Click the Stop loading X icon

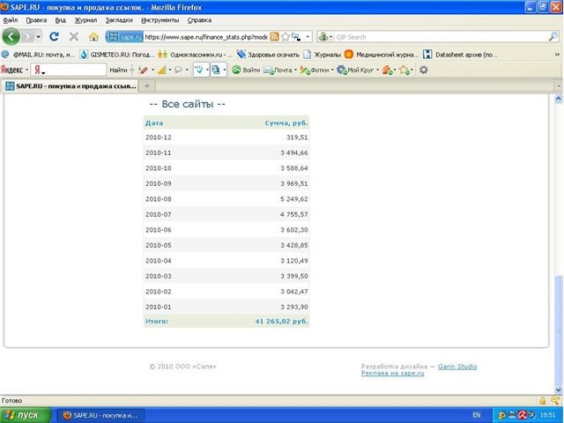[x=74, y=37]
